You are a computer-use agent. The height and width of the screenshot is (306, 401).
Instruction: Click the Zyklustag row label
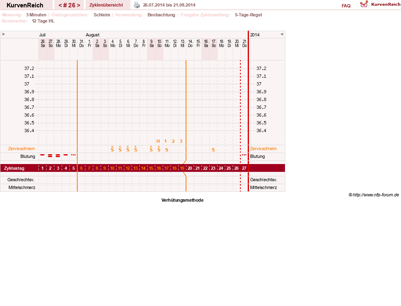click(x=14, y=169)
